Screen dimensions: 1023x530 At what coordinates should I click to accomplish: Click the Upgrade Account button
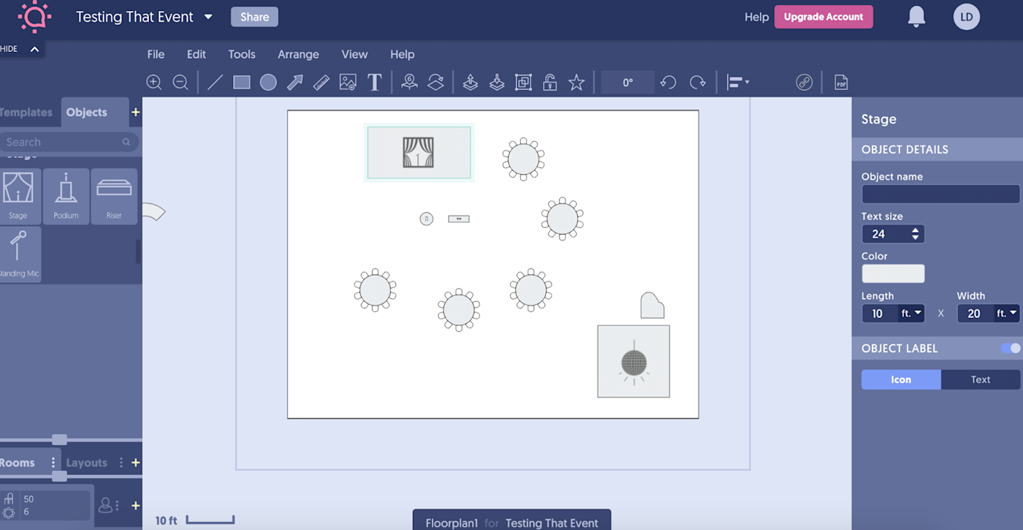pyautogui.click(x=824, y=16)
